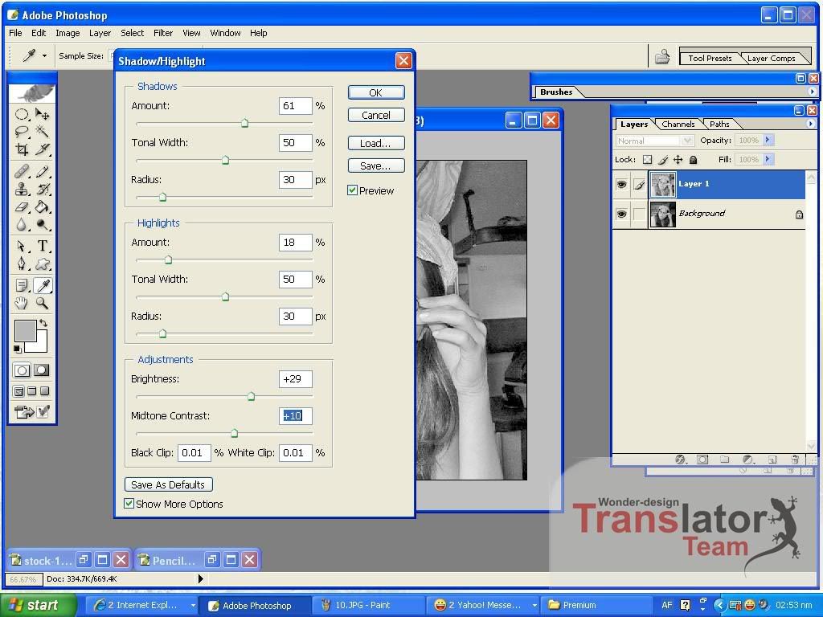The image size is (823, 617).
Task: Select the Pencil tool in toolbox
Action: [x=42, y=171]
